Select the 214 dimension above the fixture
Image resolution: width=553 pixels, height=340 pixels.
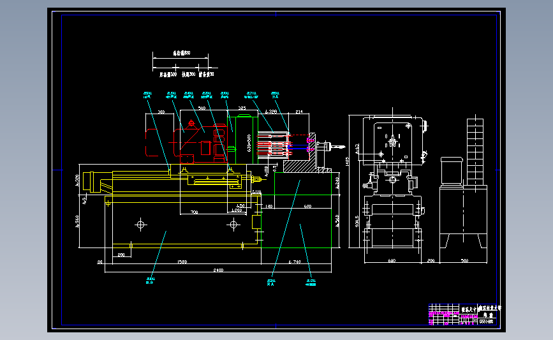pos(299,112)
